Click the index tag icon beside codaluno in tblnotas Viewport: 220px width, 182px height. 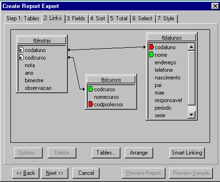(21, 50)
